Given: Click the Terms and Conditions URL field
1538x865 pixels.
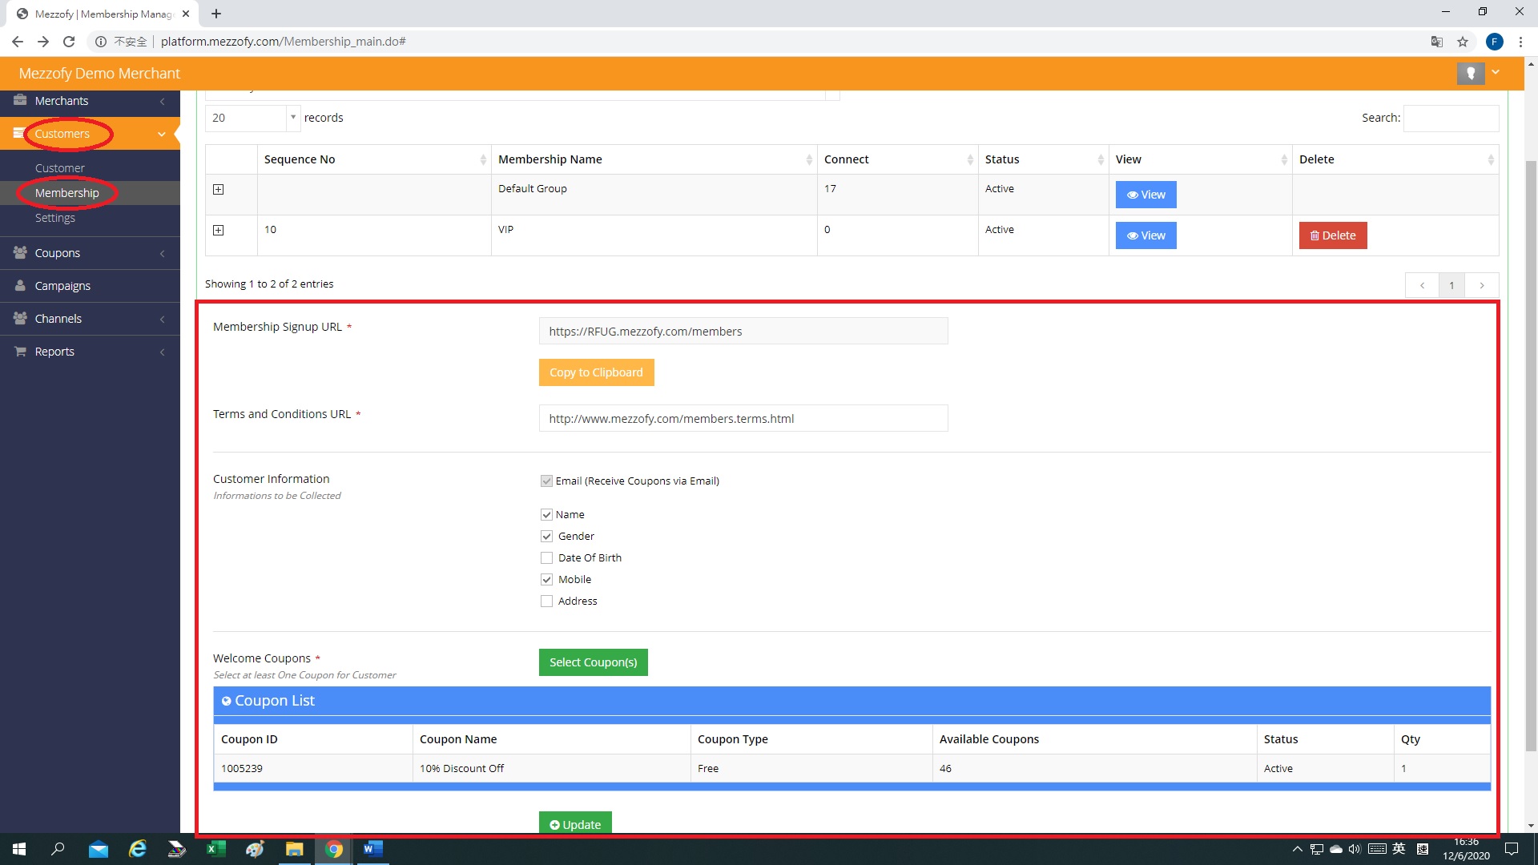Looking at the screenshot, I should 743,418.
